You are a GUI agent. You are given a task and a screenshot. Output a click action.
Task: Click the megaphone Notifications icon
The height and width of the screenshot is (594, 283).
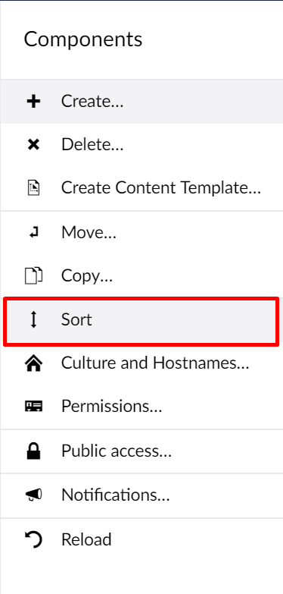(x=33, y=495)
